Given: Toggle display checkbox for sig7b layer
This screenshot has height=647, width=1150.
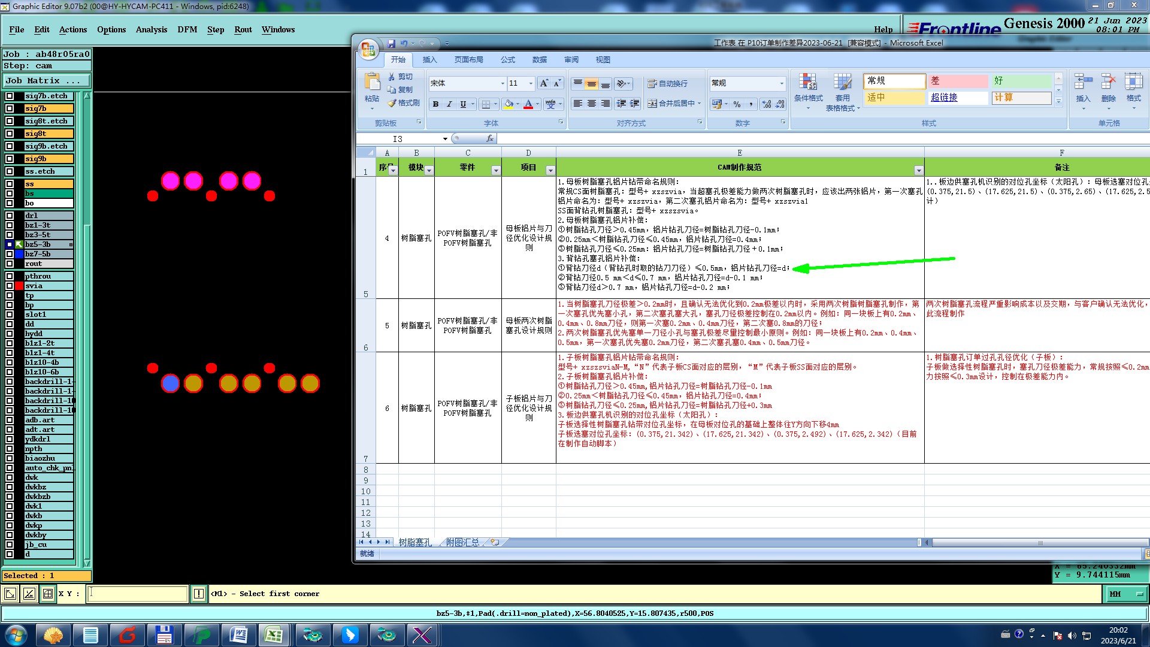Looking at the screenshot, I should pos(10,108).
